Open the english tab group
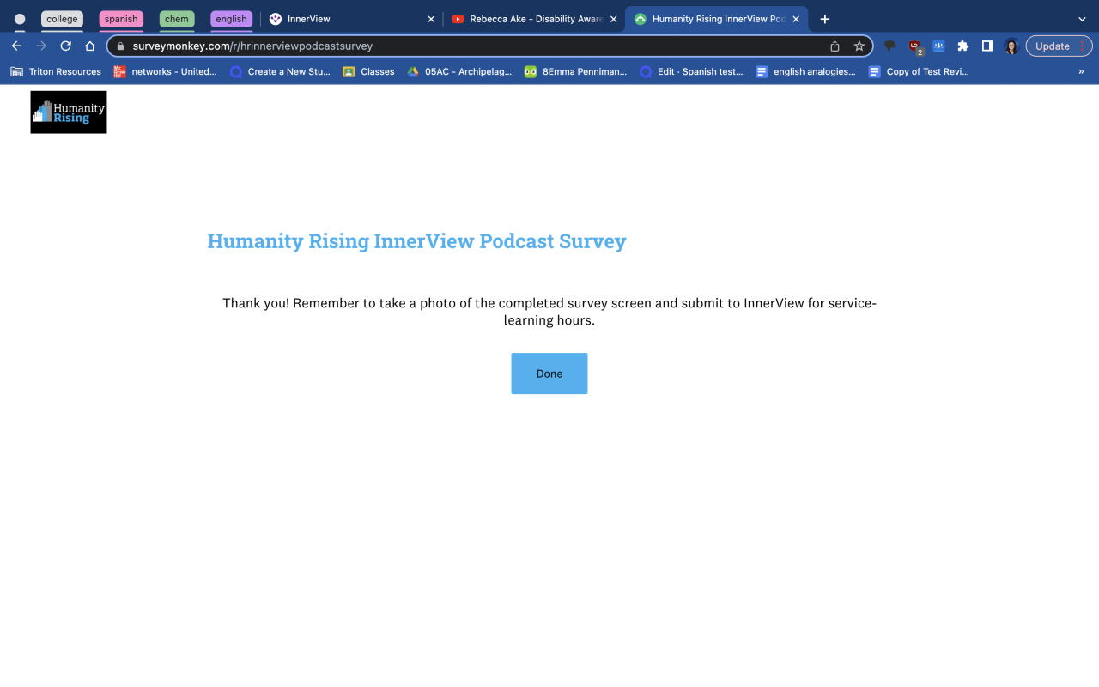1099x687 pixels. 231,19
